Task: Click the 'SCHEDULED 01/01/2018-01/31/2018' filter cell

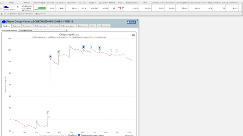Action: pyautogui.click(x=27, y=8)
